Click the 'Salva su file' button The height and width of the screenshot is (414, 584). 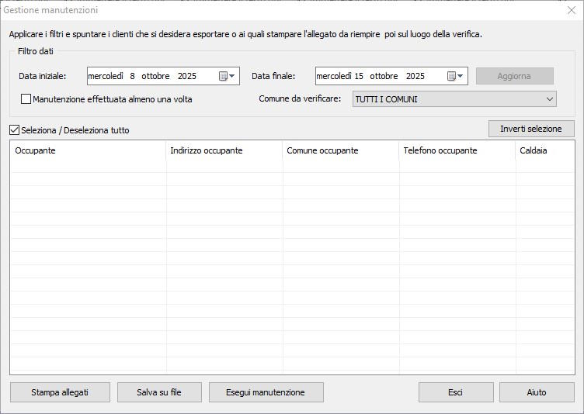tap(159, 392)
